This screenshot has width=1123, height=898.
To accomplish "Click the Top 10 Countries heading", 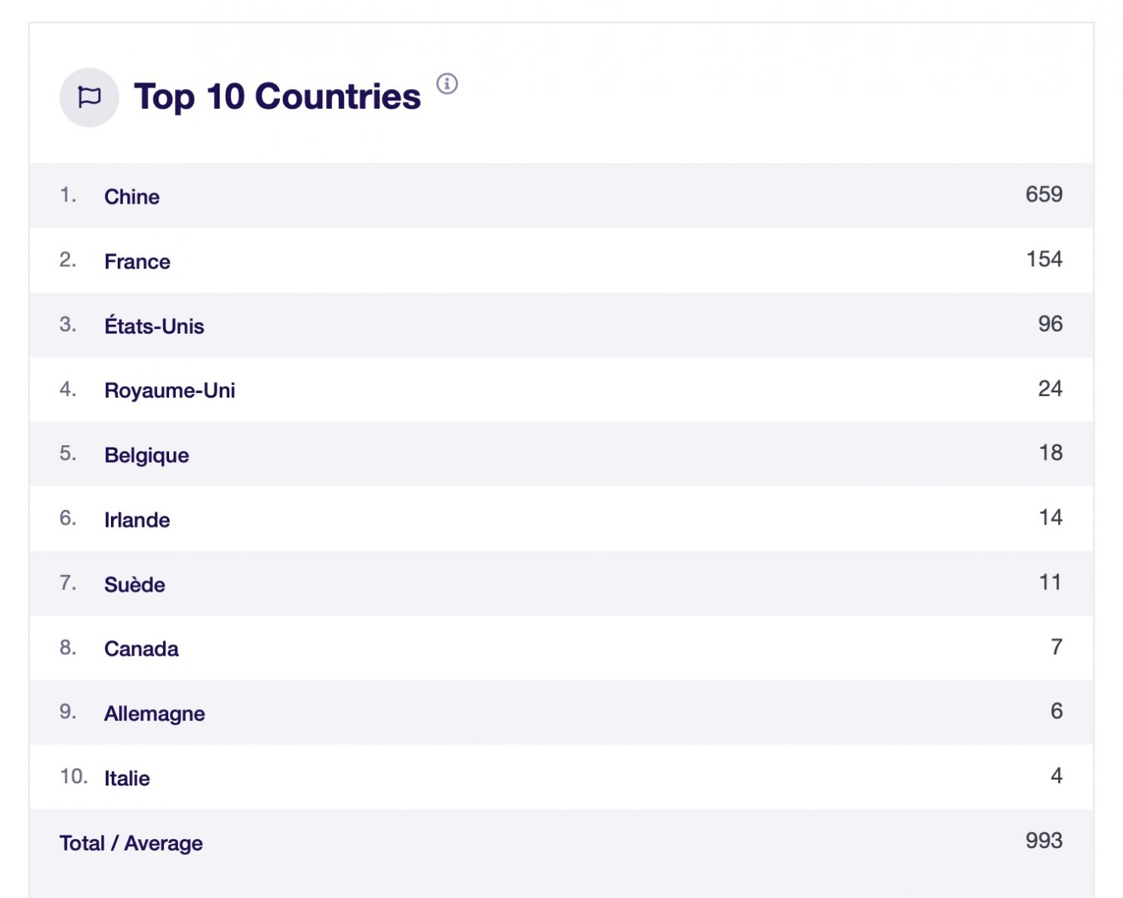I will [x=277, y=97].
